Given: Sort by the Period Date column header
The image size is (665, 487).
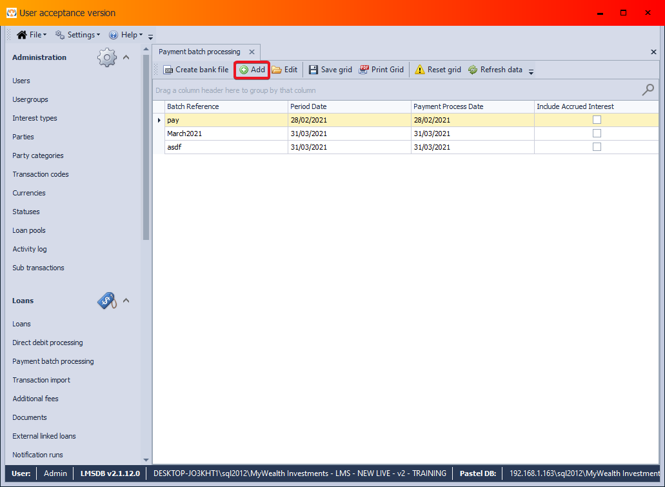Looking at the screenshot, I should coord(348,106).
